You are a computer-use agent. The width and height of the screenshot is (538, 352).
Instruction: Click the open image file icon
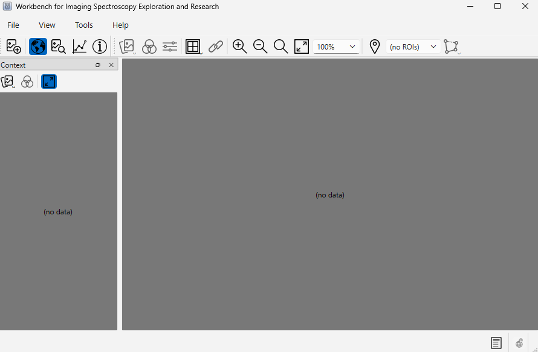point(14,46)
